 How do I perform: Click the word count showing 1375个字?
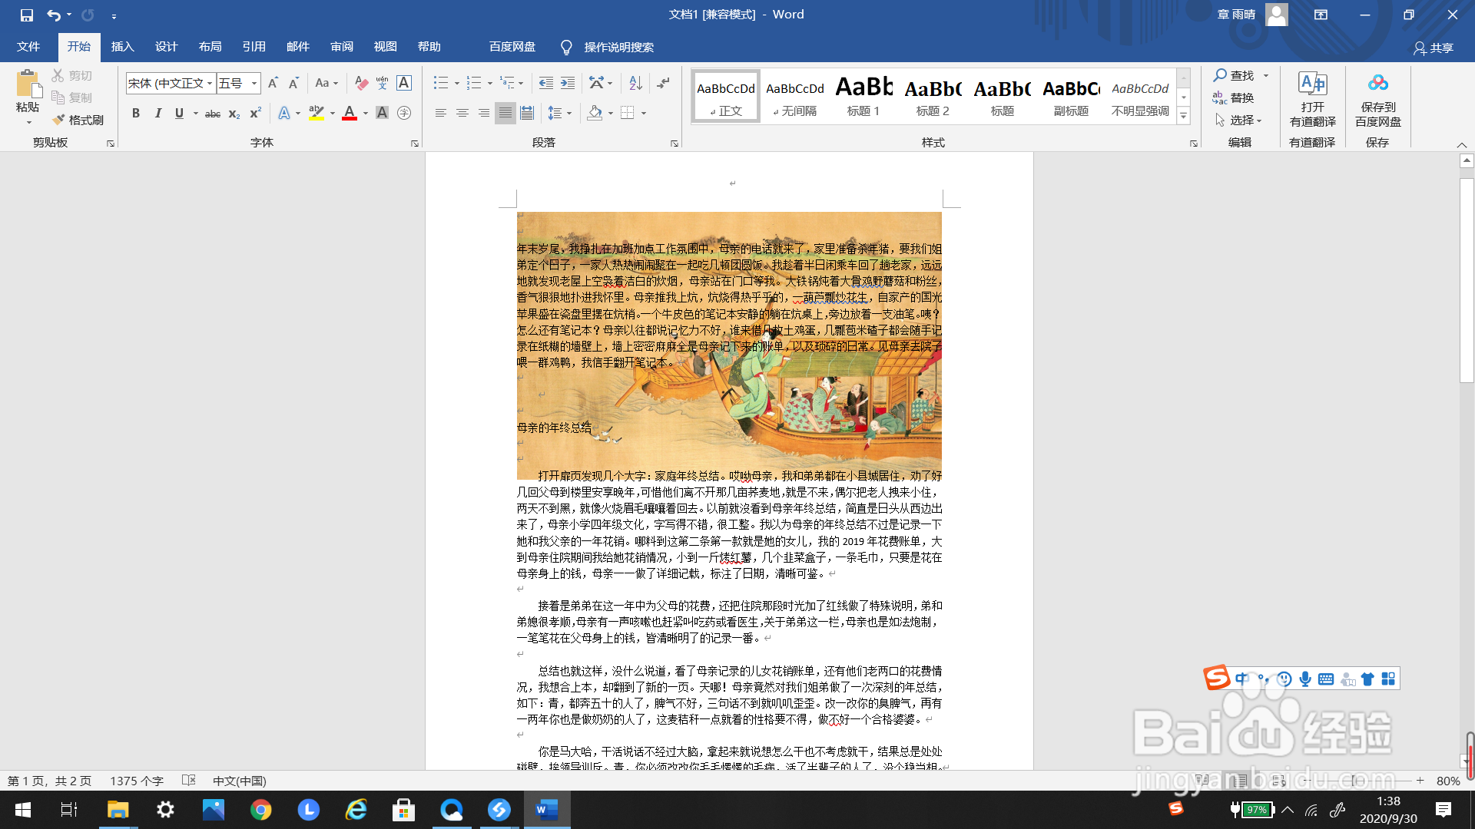137,781
